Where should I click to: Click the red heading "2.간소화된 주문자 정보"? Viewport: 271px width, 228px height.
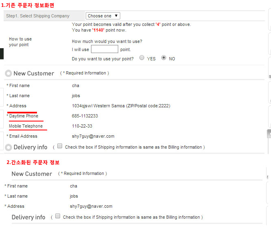click(33, 162)
